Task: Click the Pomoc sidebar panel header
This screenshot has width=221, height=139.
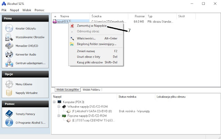Action: (x=25, y=104)
